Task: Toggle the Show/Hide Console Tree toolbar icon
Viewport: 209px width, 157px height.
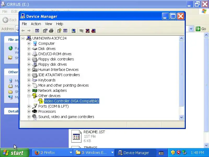Action: pos(37,31)
